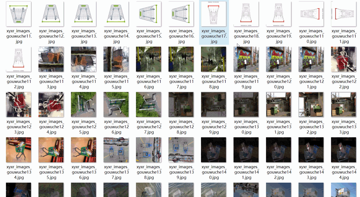The image size is (360, 197).
Task: Choose the xyxr_images_gouwuche129.jpg thumbnail
Action: (214, 104)
